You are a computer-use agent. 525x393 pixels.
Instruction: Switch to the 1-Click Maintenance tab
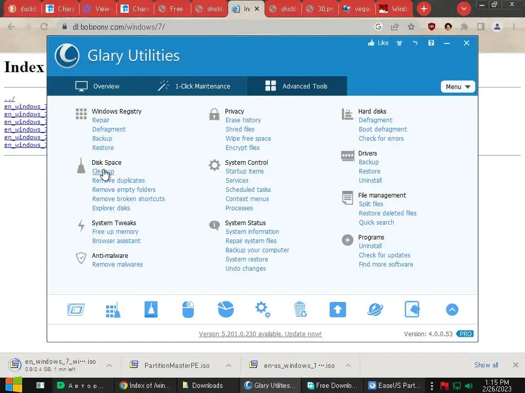(197, 86)
